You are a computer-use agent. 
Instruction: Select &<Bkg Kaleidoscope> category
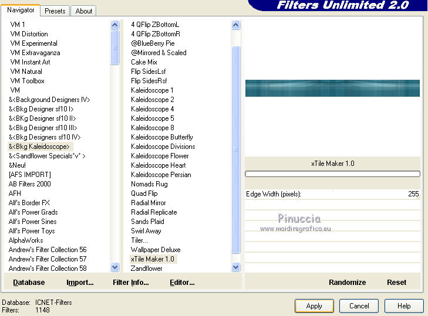(x=39, y=147)
